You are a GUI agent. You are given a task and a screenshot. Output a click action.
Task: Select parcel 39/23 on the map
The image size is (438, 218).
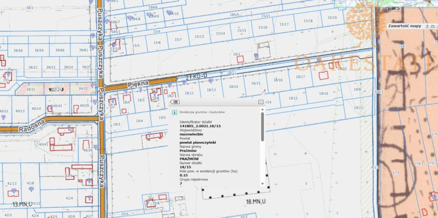click(x=51, y=67)
